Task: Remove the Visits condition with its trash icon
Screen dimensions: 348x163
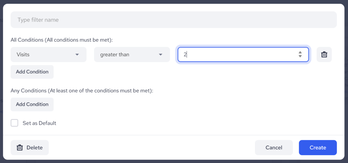Action: [x=324, y=55]
